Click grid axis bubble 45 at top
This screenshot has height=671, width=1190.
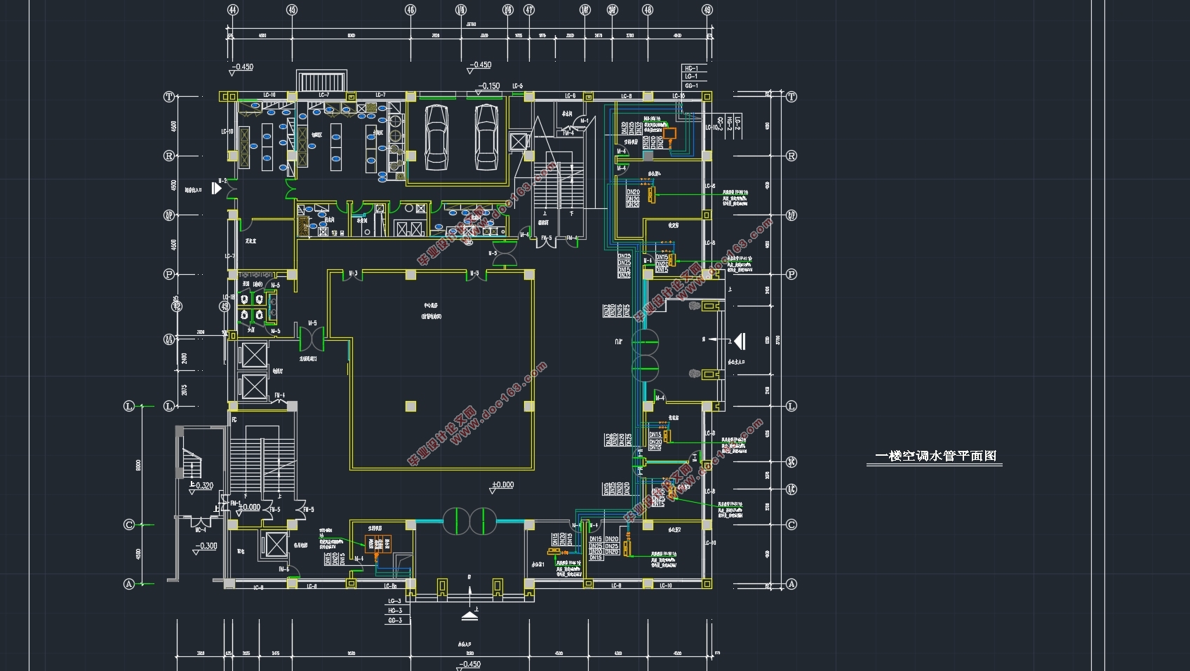(292, 10)
